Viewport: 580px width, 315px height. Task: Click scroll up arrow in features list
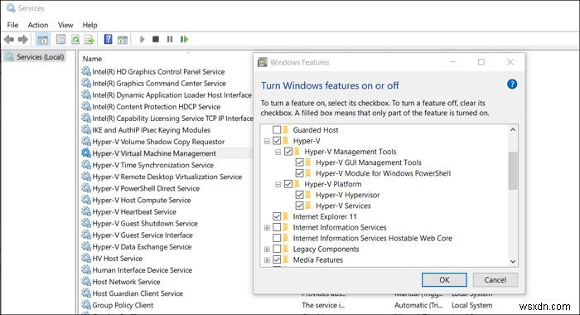(x=513, y=129)
